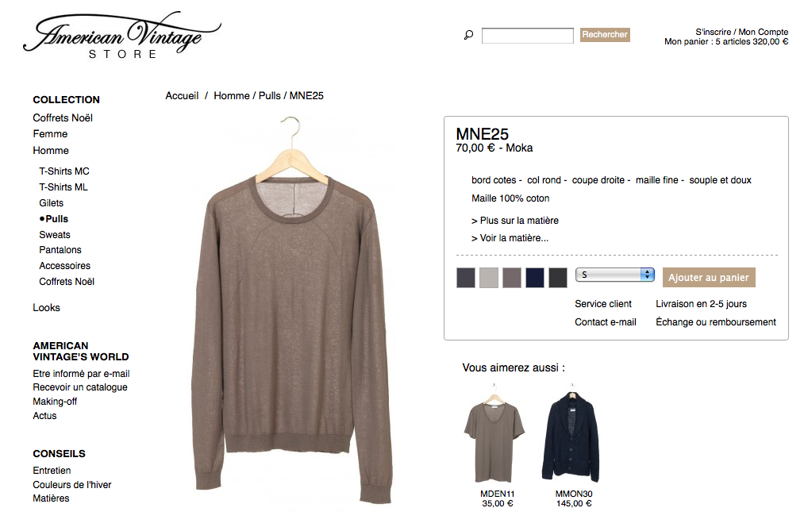Go to Homme in breadcrumb
Viewport: 808px width, 527px height.
tap(232, 96)
